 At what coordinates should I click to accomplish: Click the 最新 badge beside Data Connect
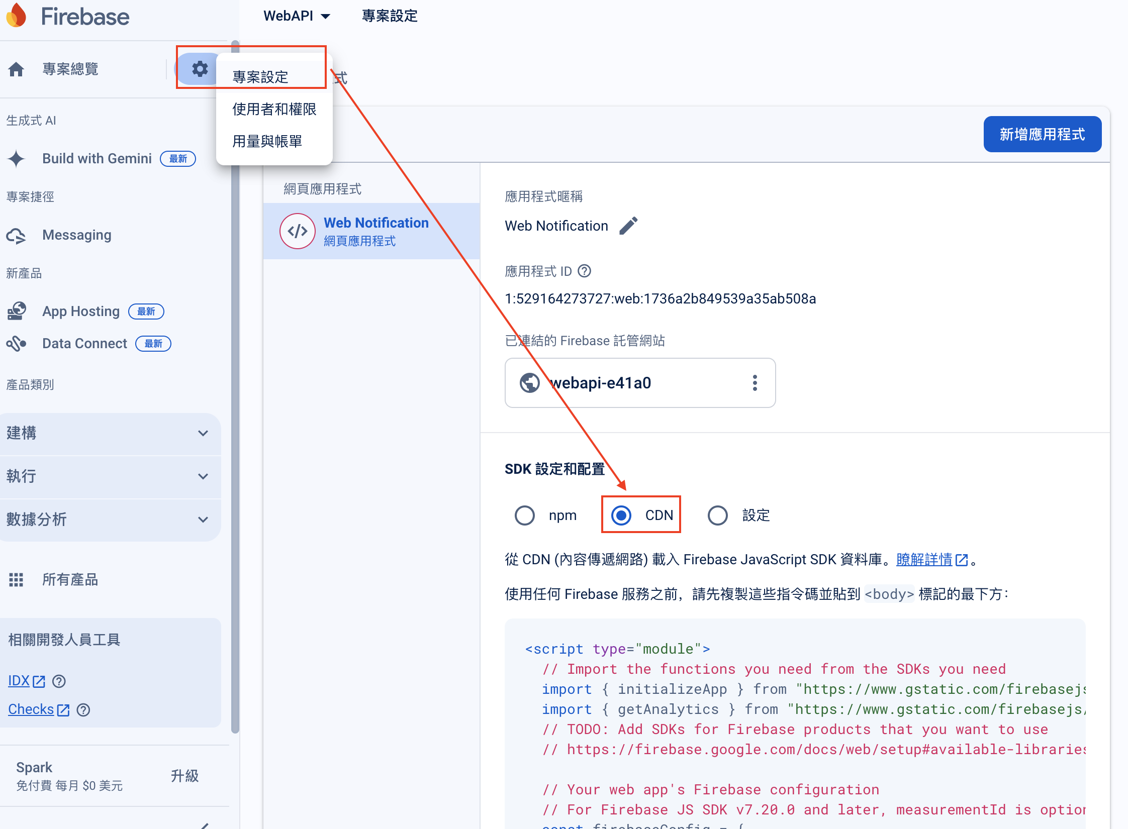click(153, 344)
